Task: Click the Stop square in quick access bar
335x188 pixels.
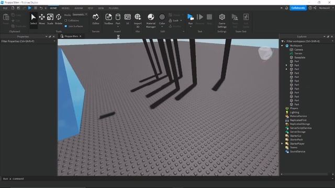Action: pyautogui.click(x=36, y=8)
